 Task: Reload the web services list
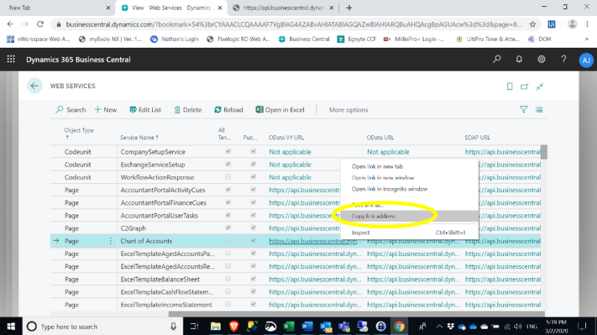(228, 110)
